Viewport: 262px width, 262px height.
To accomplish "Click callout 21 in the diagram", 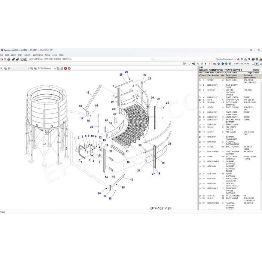I will point(127,151).
